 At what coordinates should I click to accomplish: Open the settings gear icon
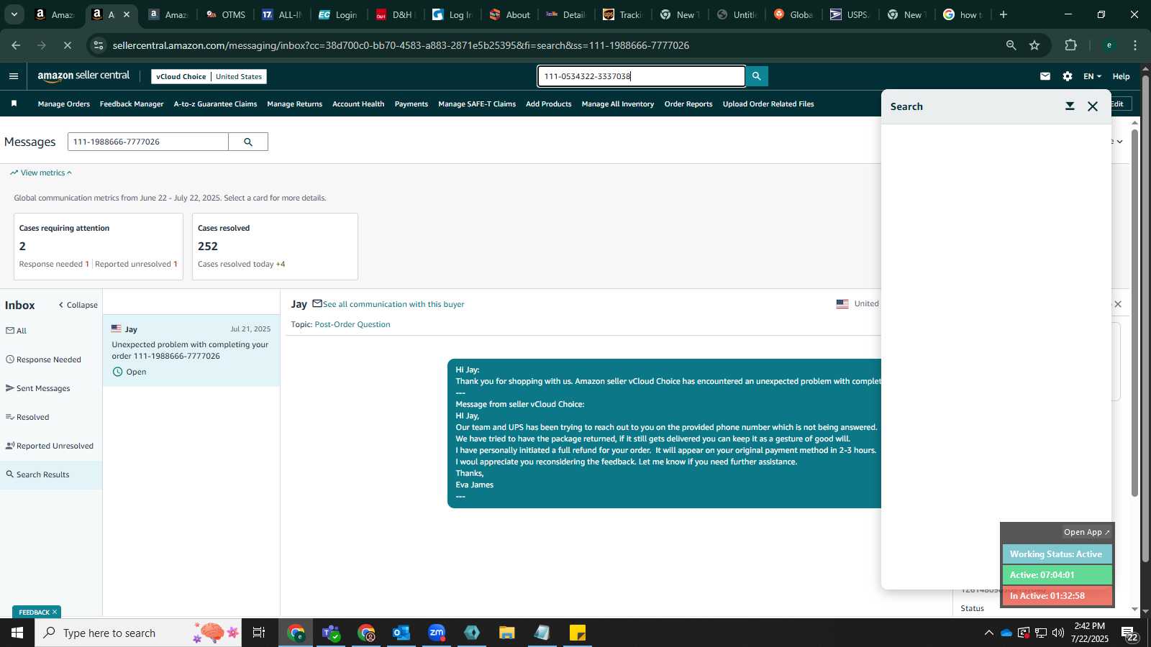pos(1068,76)
